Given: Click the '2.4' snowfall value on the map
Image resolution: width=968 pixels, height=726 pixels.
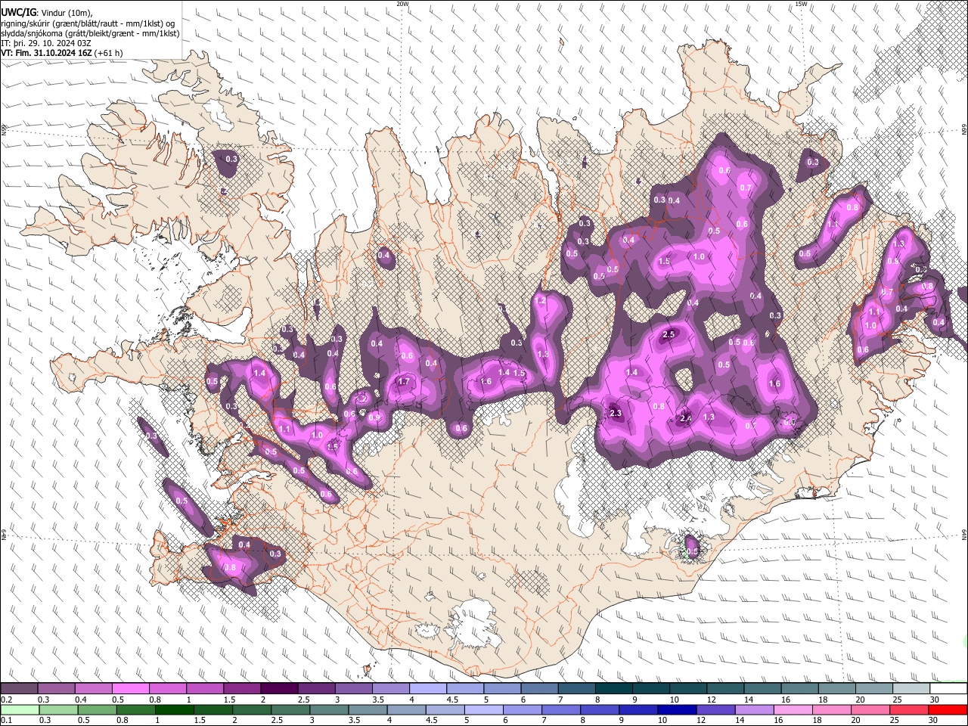Looking at the screenshot, I should [686, 418].
